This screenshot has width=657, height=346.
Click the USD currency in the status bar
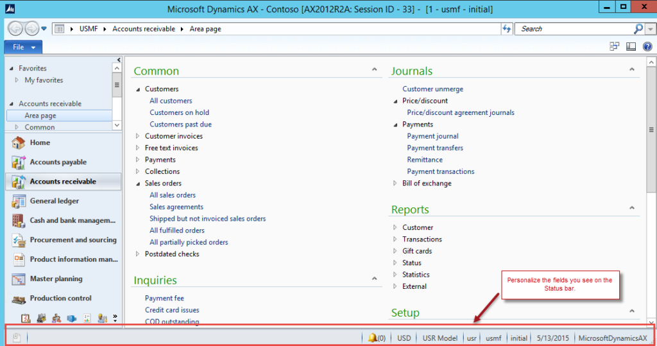point(404,338)
